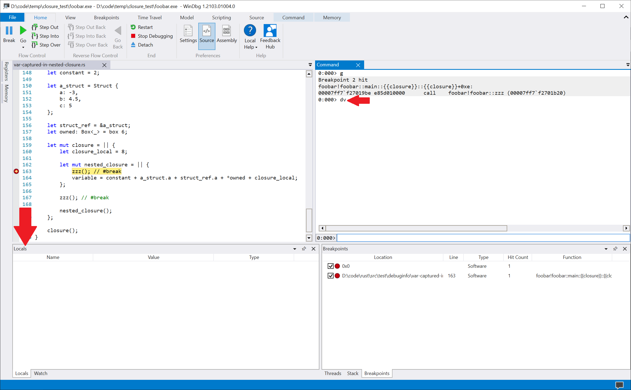Click the Command output horizontal scrollbar
631x390 pixels.
pos(416,228)
